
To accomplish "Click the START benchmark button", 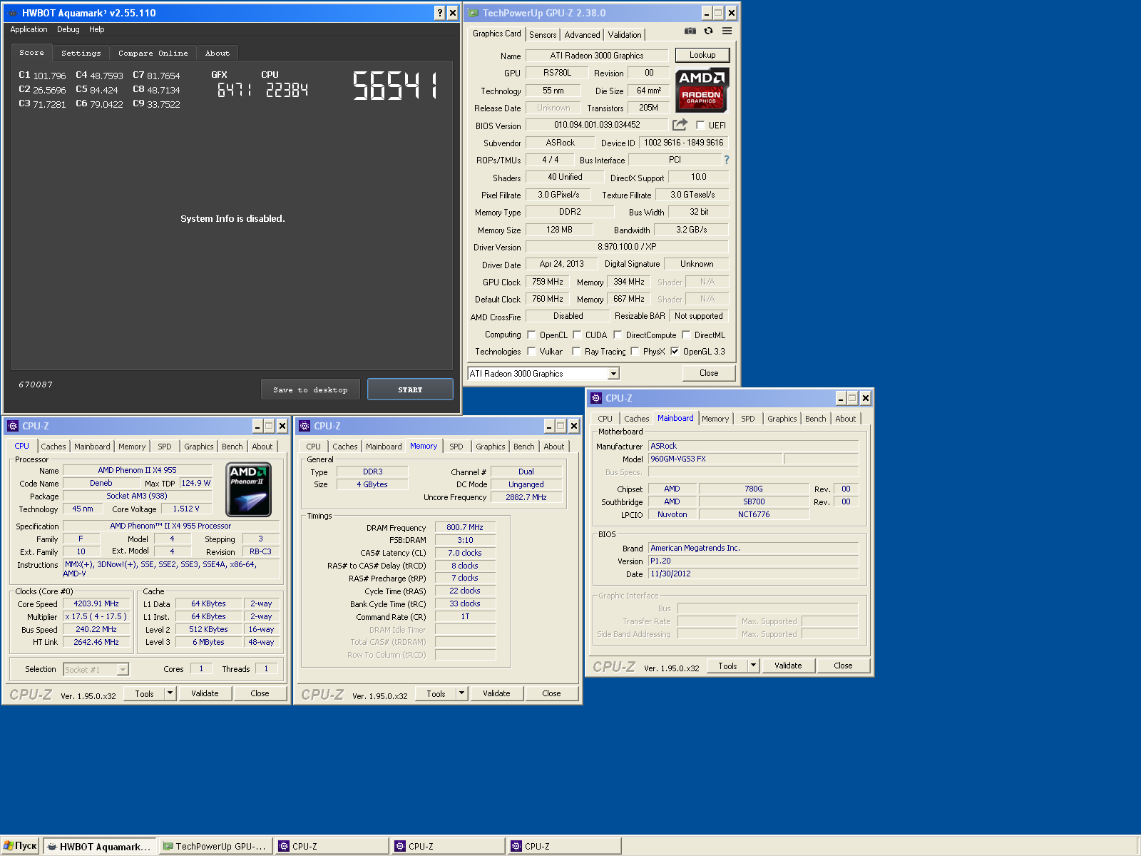I will point(410,389).
